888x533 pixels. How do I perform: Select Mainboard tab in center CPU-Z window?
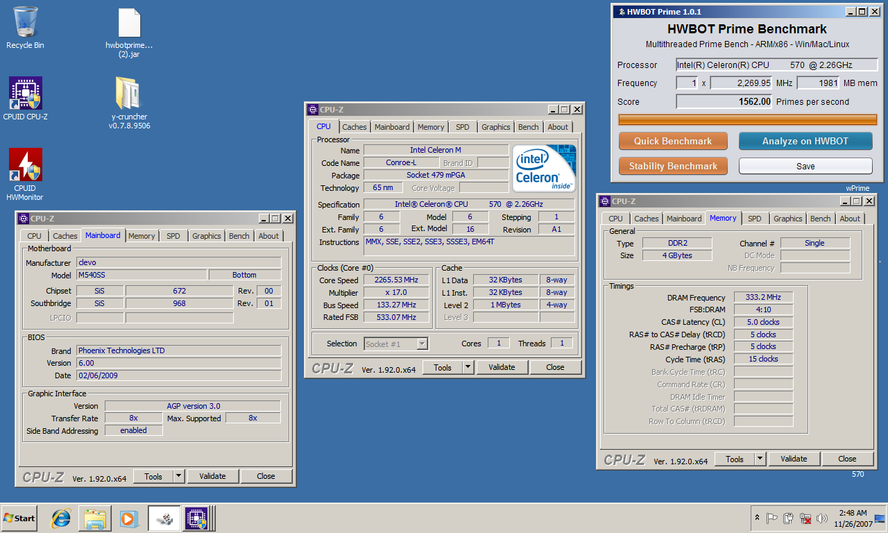click(392, 127)
